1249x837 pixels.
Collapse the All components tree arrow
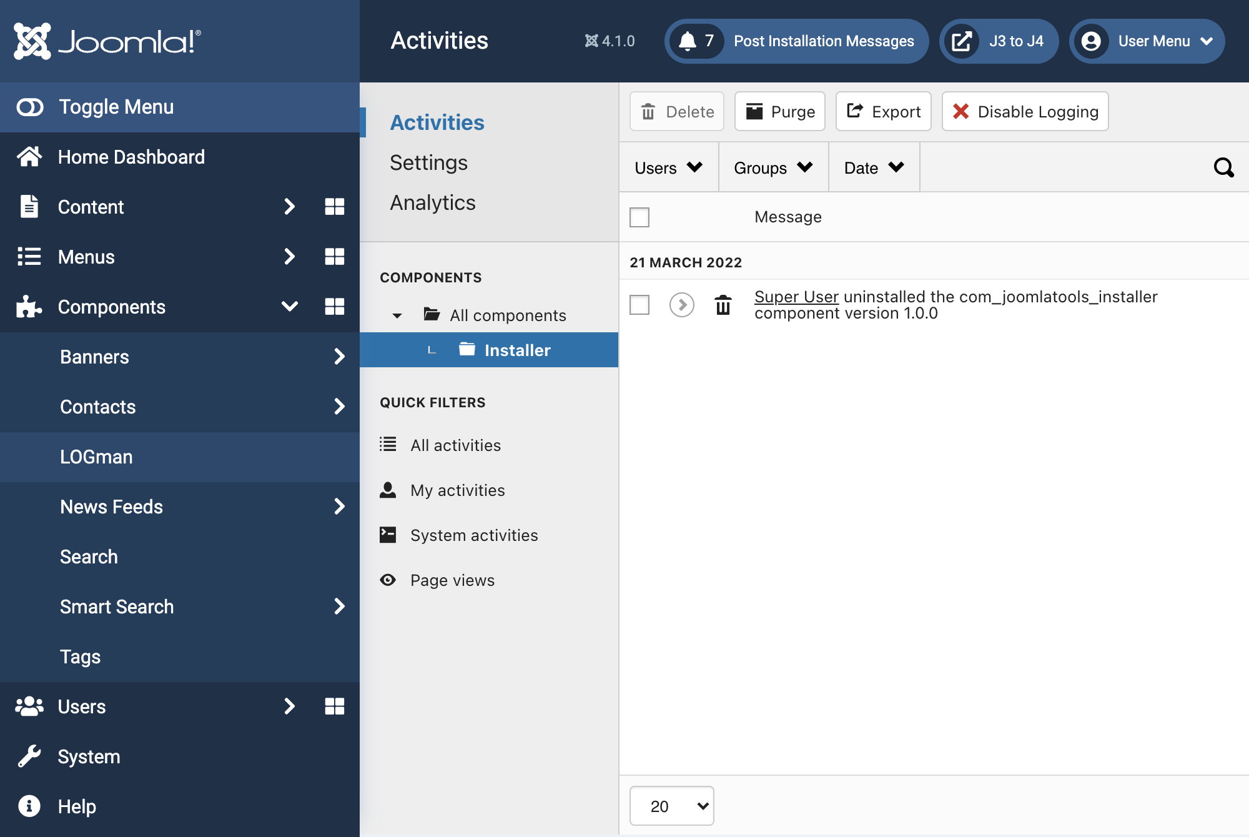(x=397, y=315)
